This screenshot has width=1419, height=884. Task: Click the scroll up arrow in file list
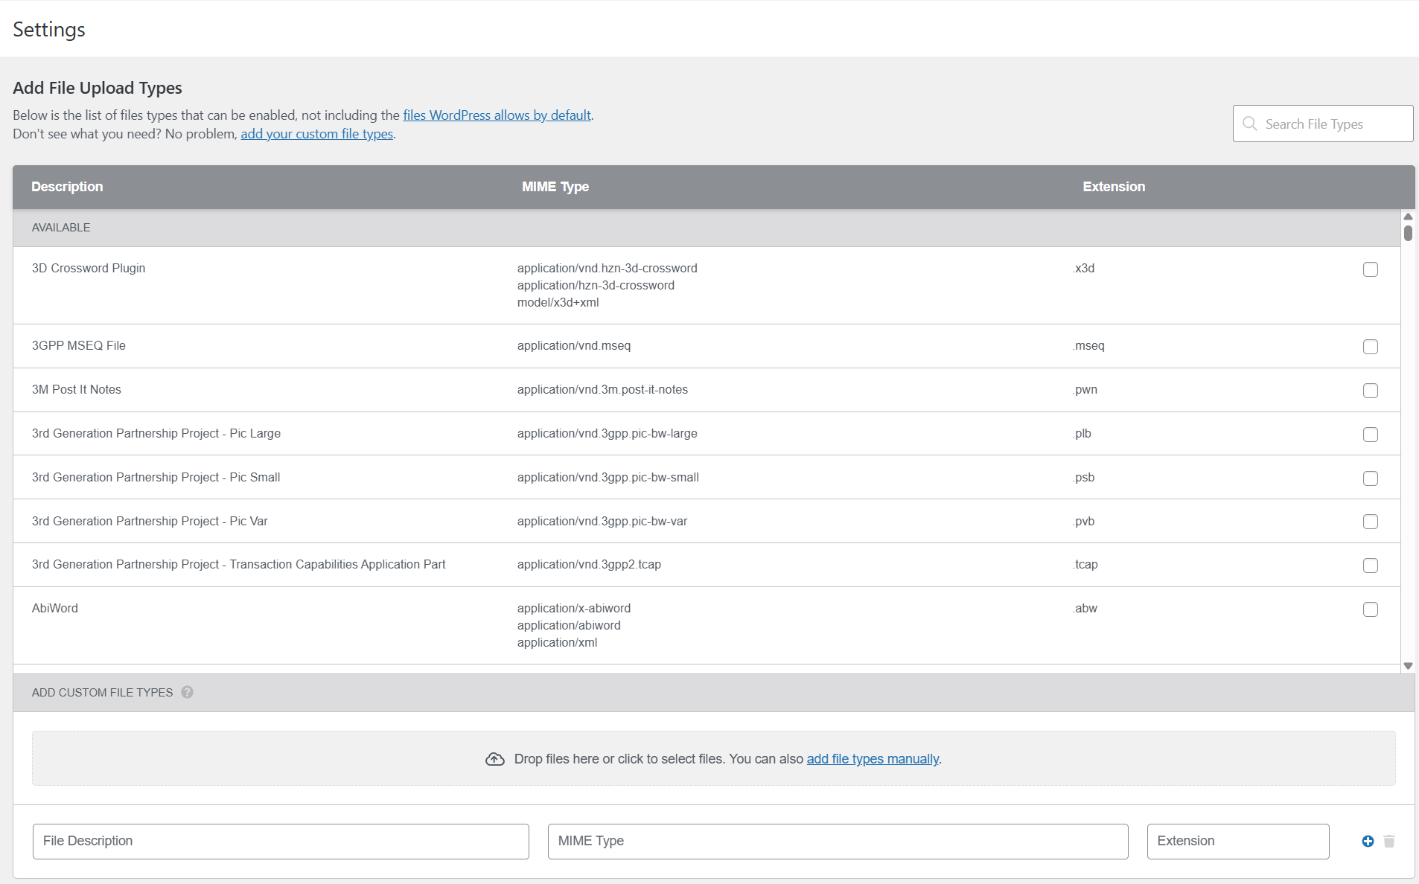click(x=1408, y=217)
